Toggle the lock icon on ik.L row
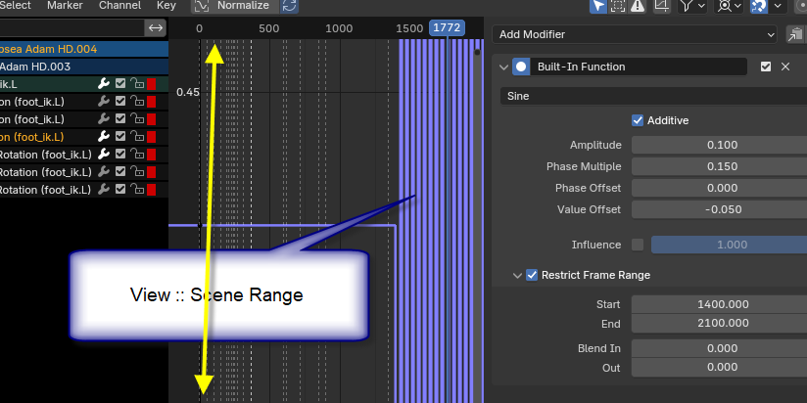The image size is (807, 403). click(136, 84)
